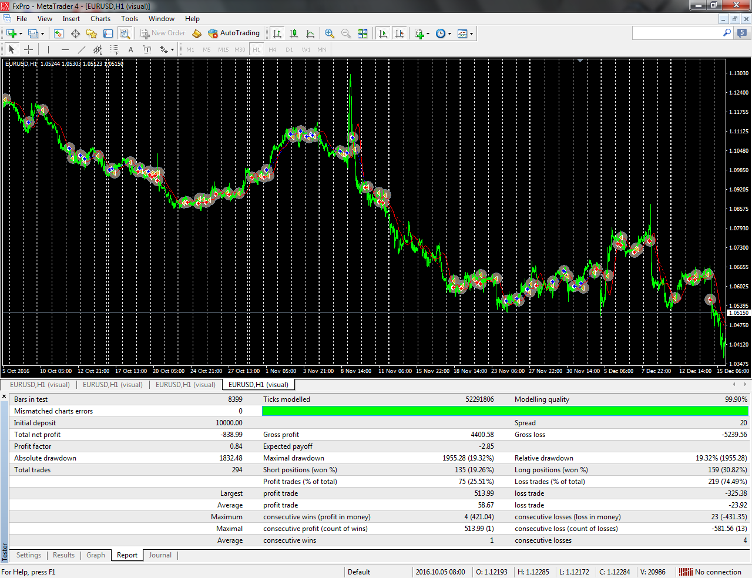Screen dimensions: 752x578
Task: Click the zoom in magnifier icon
Action: (x=330, y=33)
